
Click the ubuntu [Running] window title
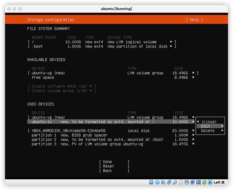coord(116,9)
